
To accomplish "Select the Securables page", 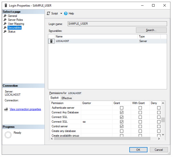I will tap(14, 28).
